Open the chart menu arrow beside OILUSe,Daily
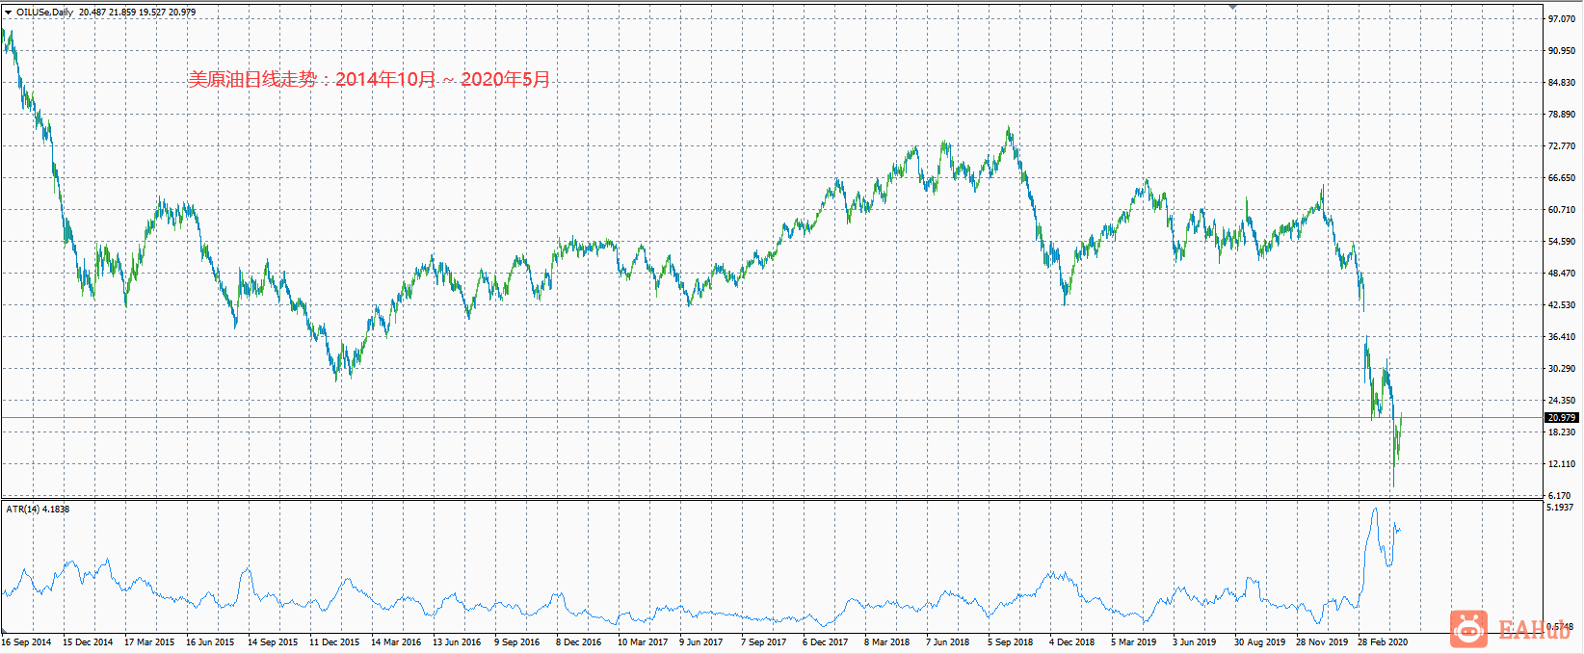The width and height of the screenshot is (1584, 654). (x=9, y=13)
